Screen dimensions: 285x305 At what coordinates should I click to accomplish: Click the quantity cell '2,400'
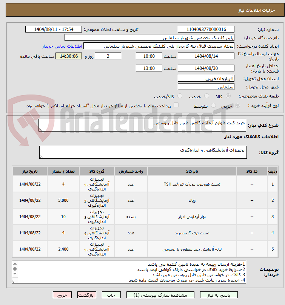pyautogui.click(x=63, y=249)
